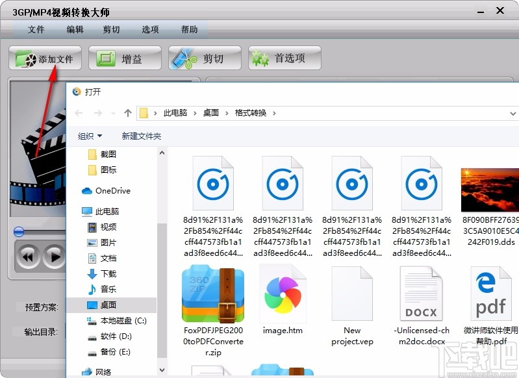
Task: Open the 组织 dropdown menu
Action: (x=90, y=136)
